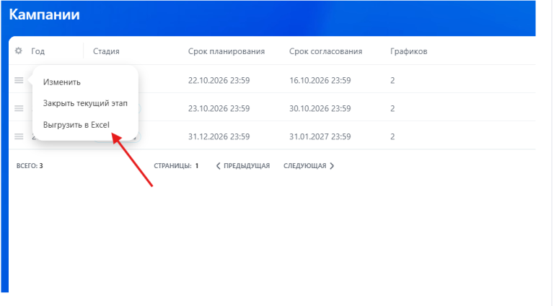554x306 pixels.
Task: Click page number 1 next to СТРАНИЦЫ
Action: click(x=197, y=166)
